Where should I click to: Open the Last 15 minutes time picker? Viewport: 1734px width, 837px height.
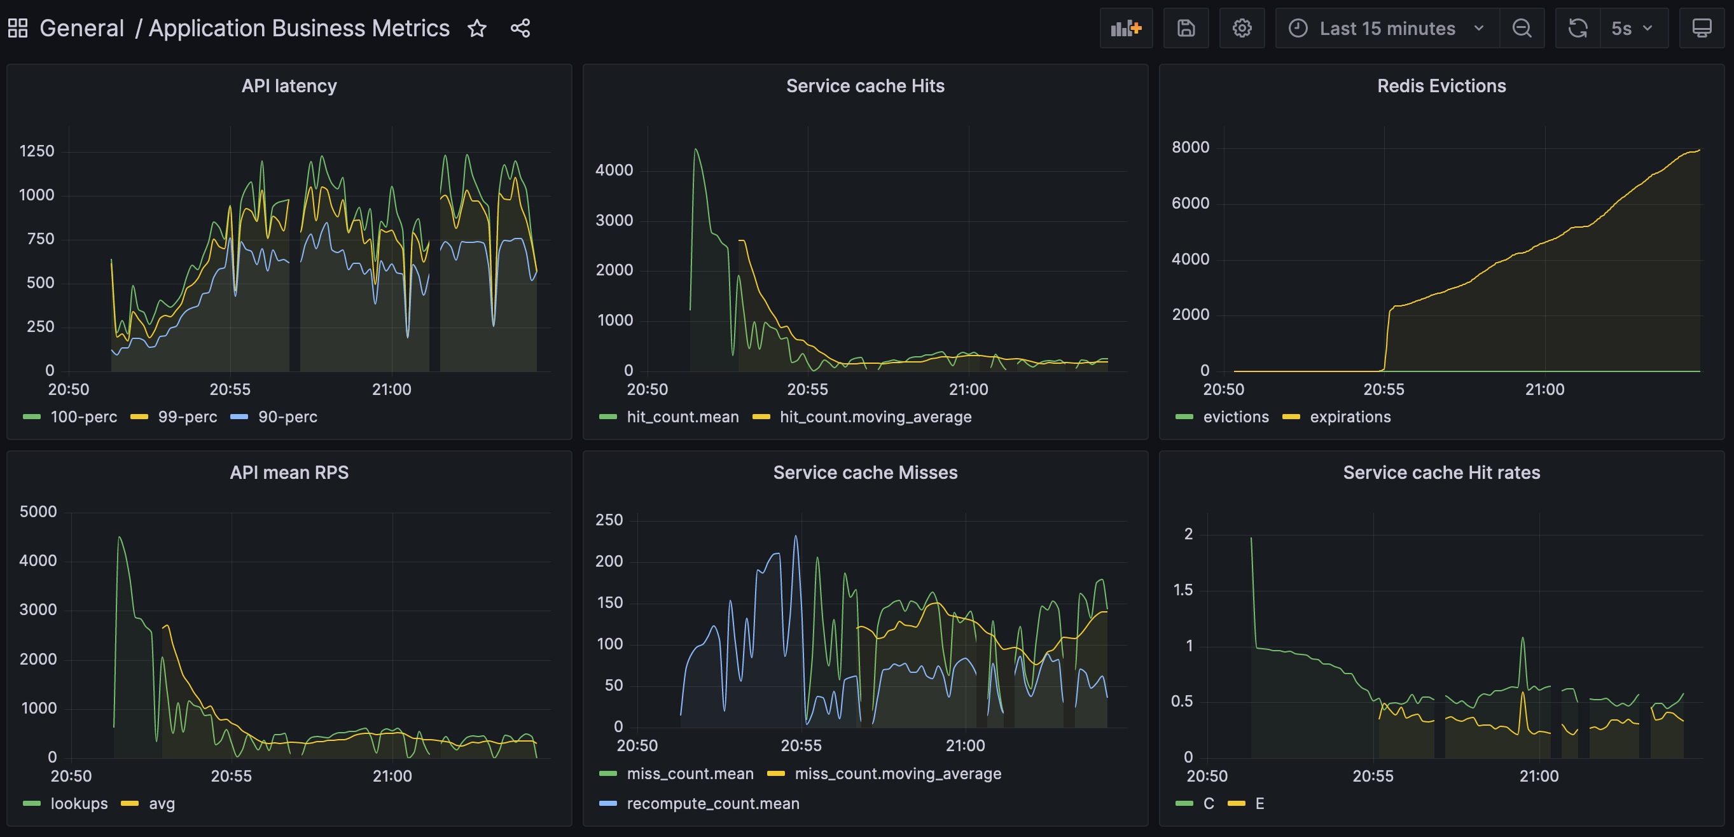[x=1387, y=28]
